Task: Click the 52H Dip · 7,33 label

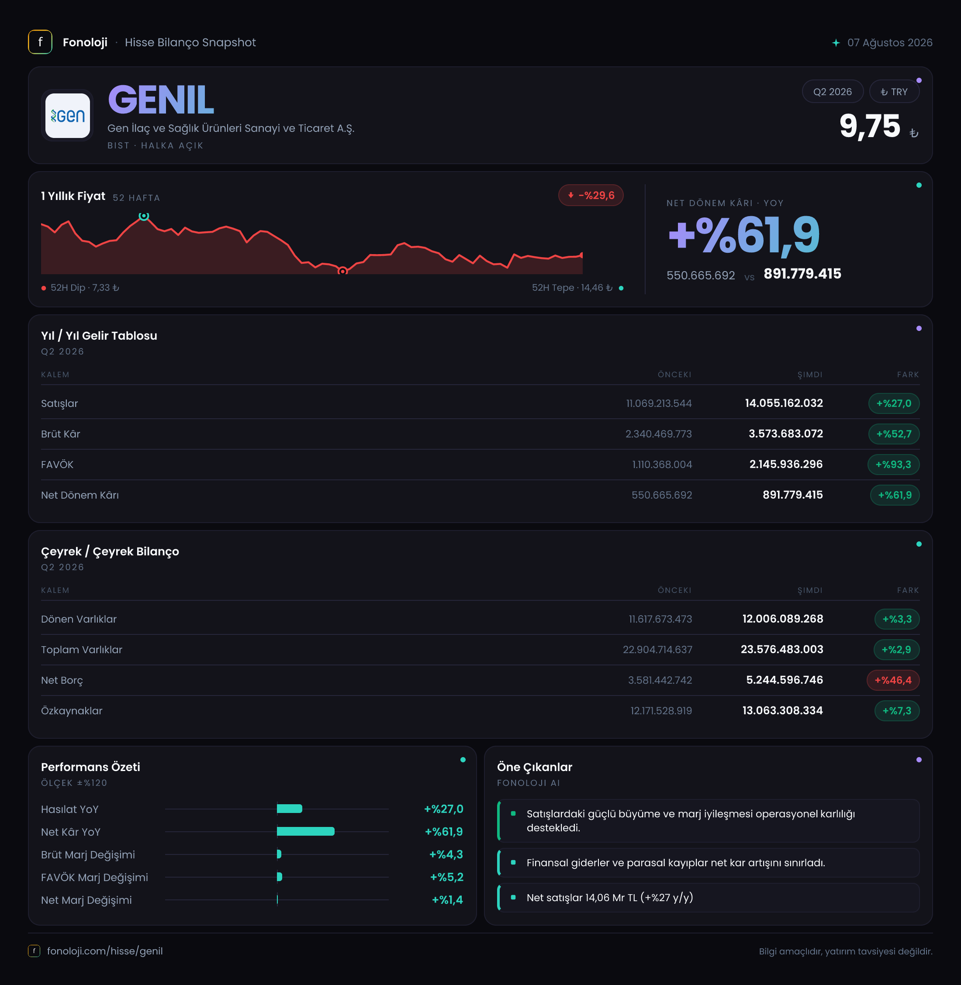Action: [85, 288]
